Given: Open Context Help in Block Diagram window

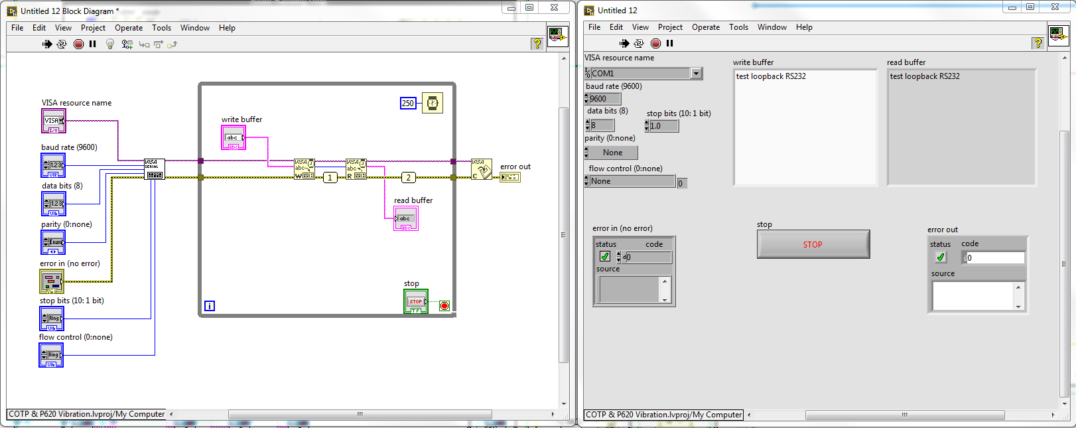Looking at the screenshot, I should pos(537,44).
